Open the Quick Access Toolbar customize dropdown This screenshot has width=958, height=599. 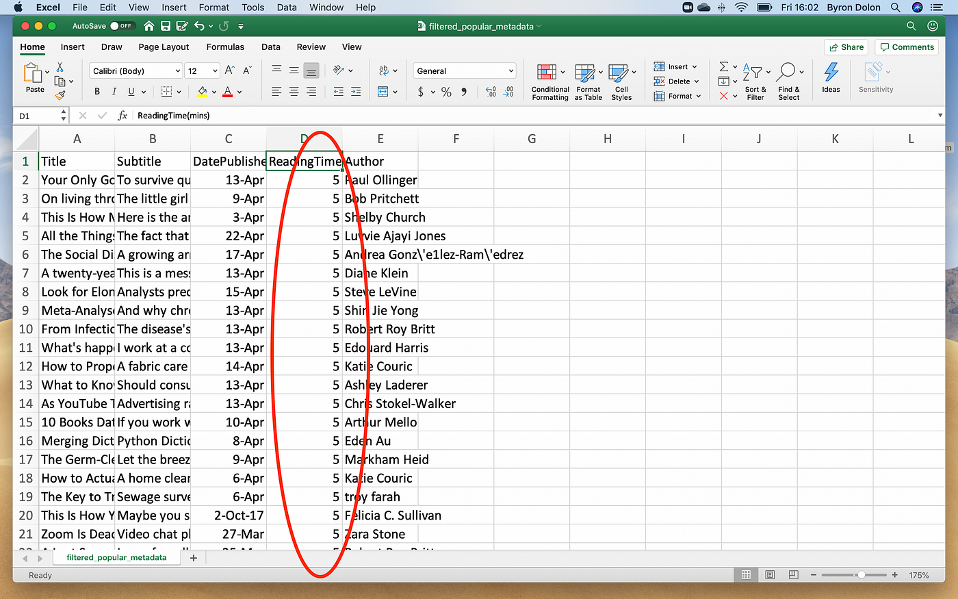click(241, 26)
